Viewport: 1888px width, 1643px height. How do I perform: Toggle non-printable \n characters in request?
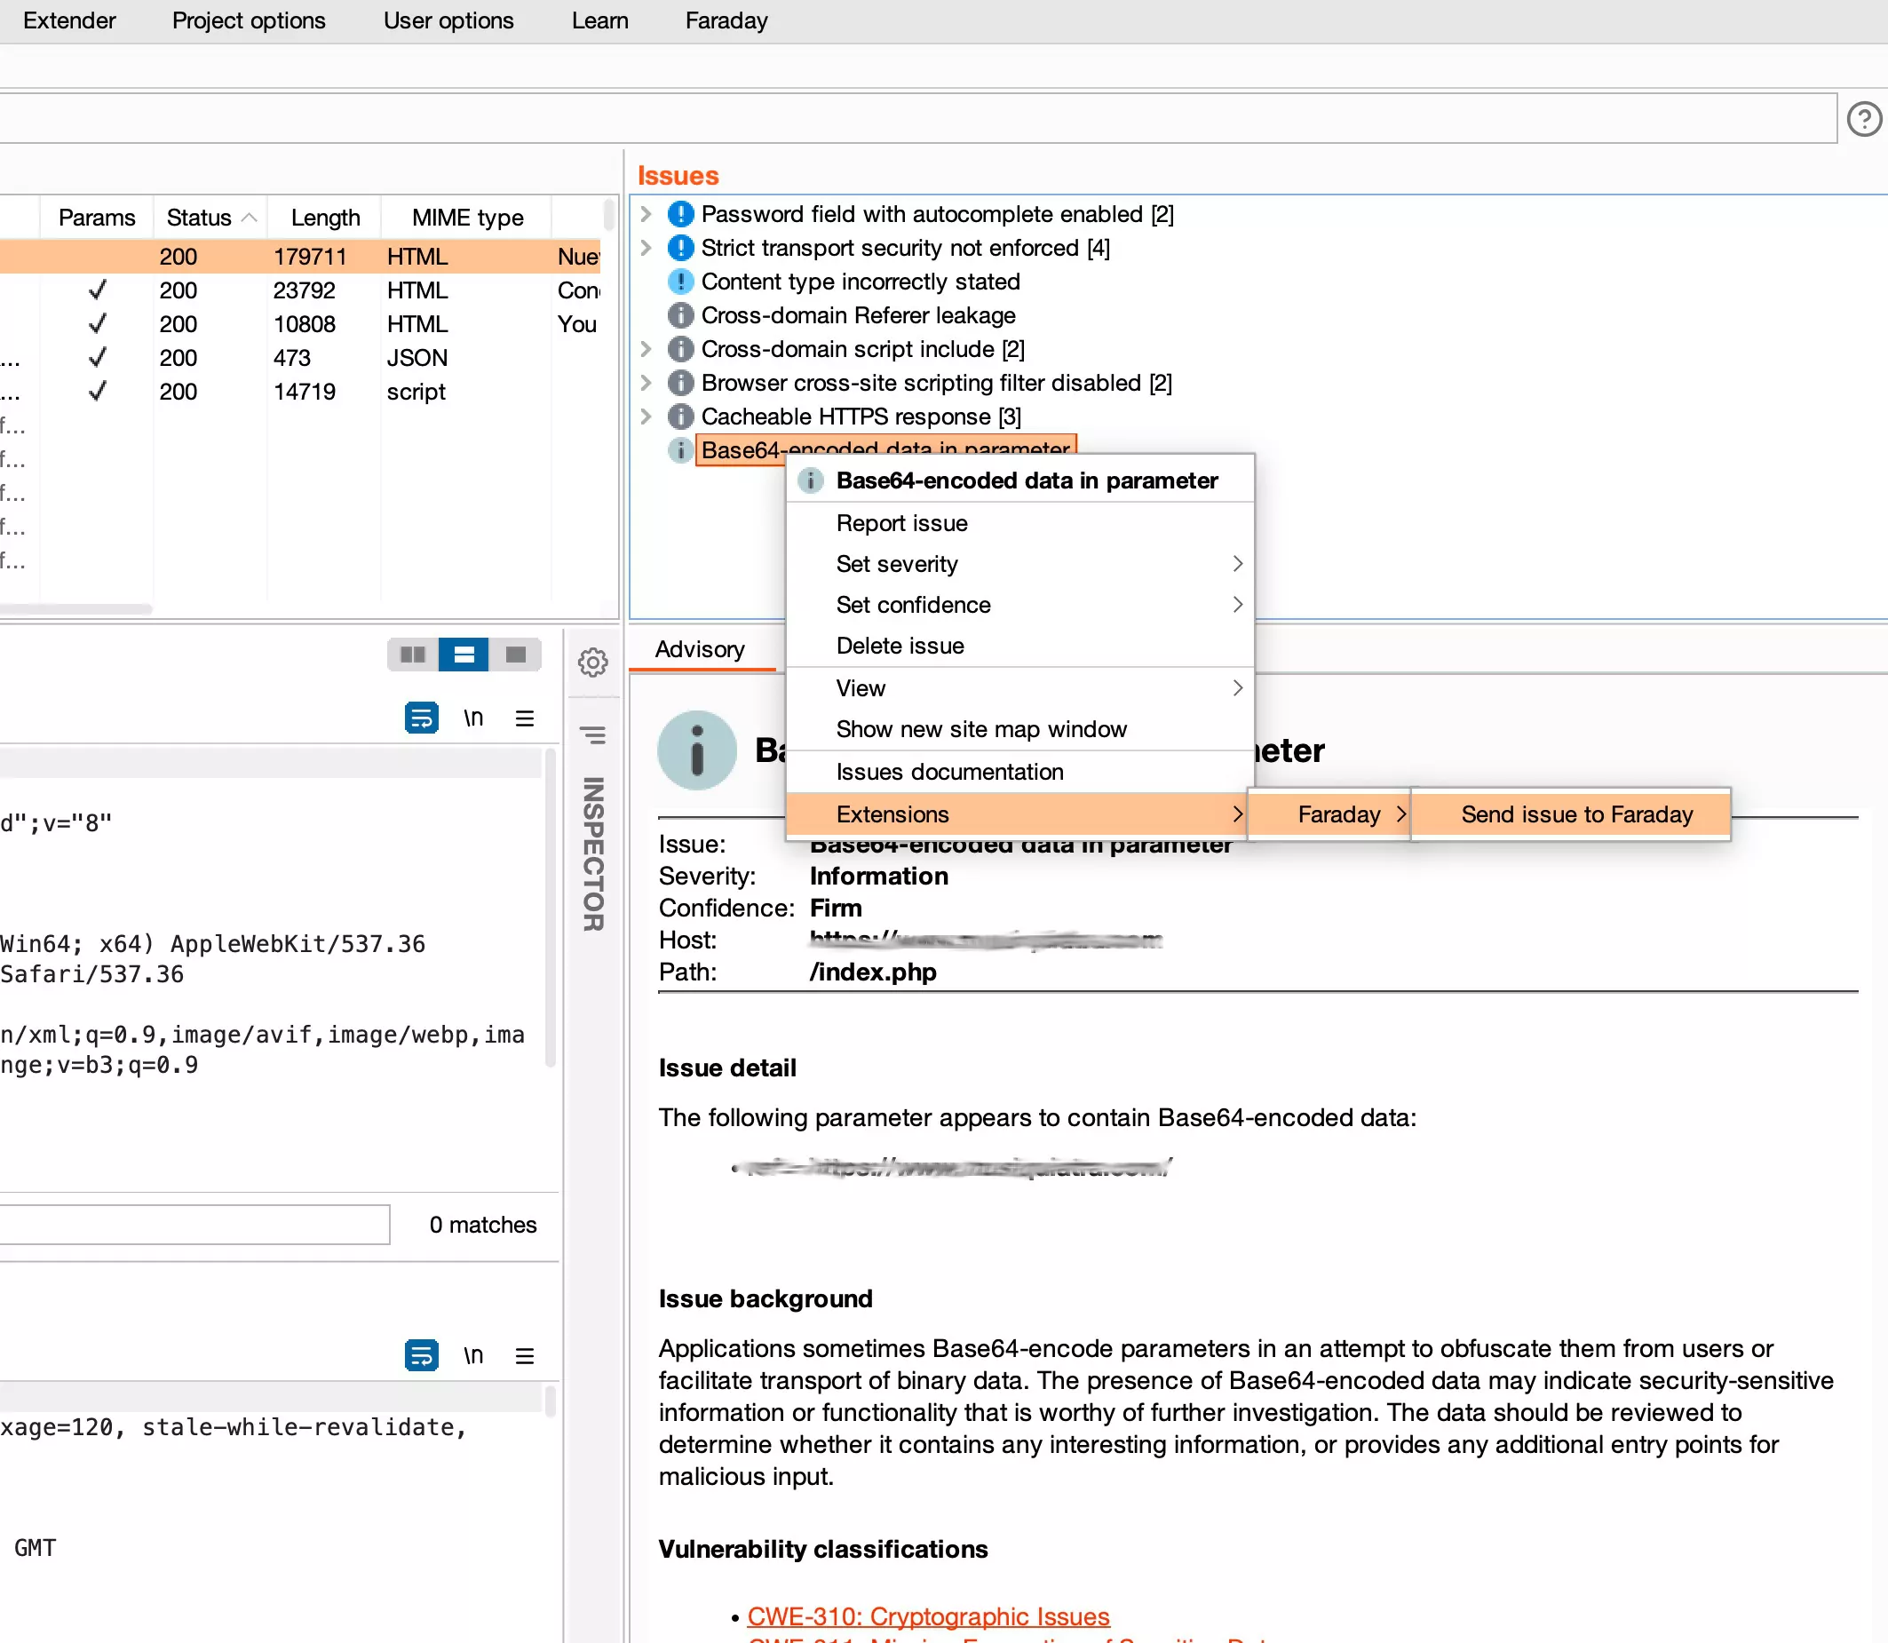point(473,718)
